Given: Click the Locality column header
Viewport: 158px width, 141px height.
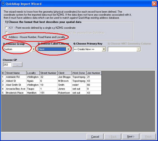Looking at the screenshot, I should pyautogui.click(x=33, y=73).
